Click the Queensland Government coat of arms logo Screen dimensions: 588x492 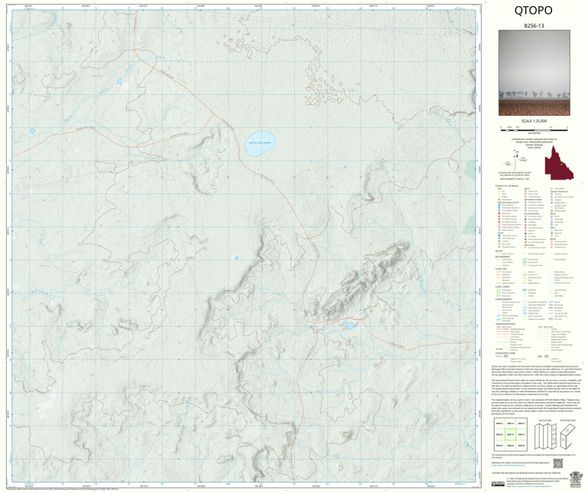pyautogui.click(x=574, y=478)
